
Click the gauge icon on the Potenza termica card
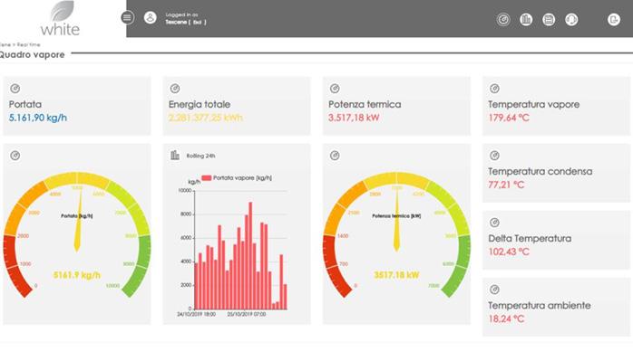pyautogui.click(x=335, y=88)
